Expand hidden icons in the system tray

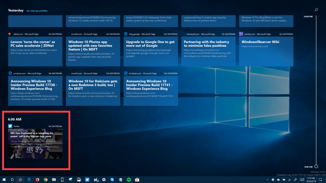click(x=267, y=179)
